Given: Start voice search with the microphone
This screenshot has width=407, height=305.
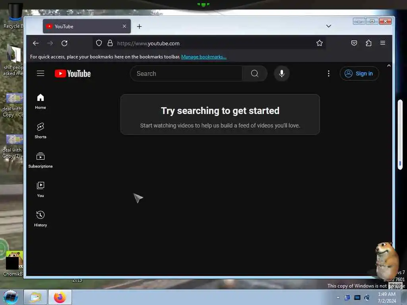Looking at the screenshot, I should tap(282, 73).
